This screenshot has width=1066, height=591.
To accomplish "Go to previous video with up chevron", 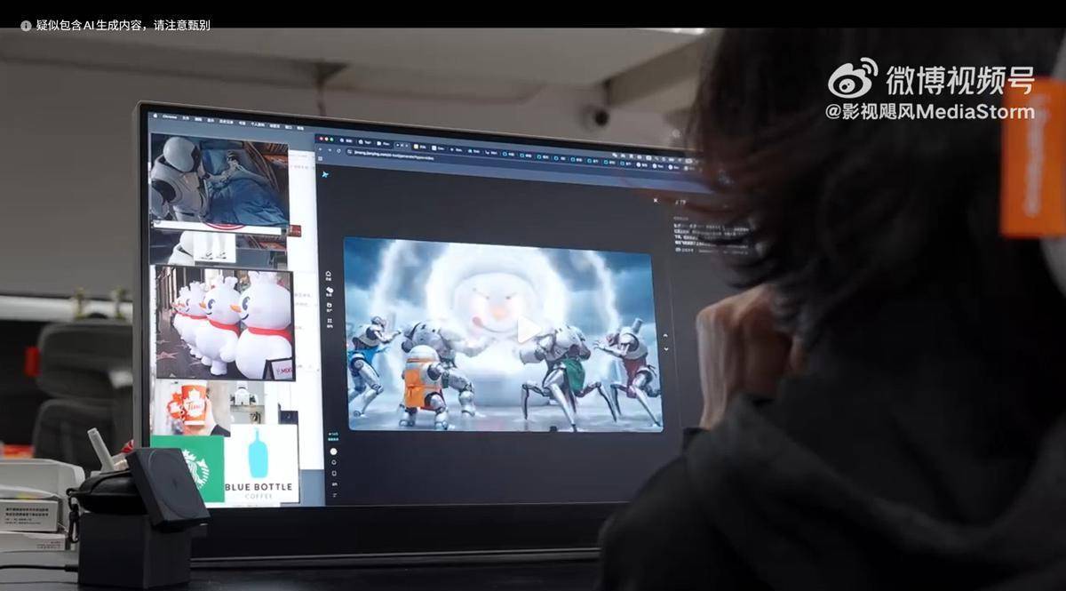I will pos(665,335).
